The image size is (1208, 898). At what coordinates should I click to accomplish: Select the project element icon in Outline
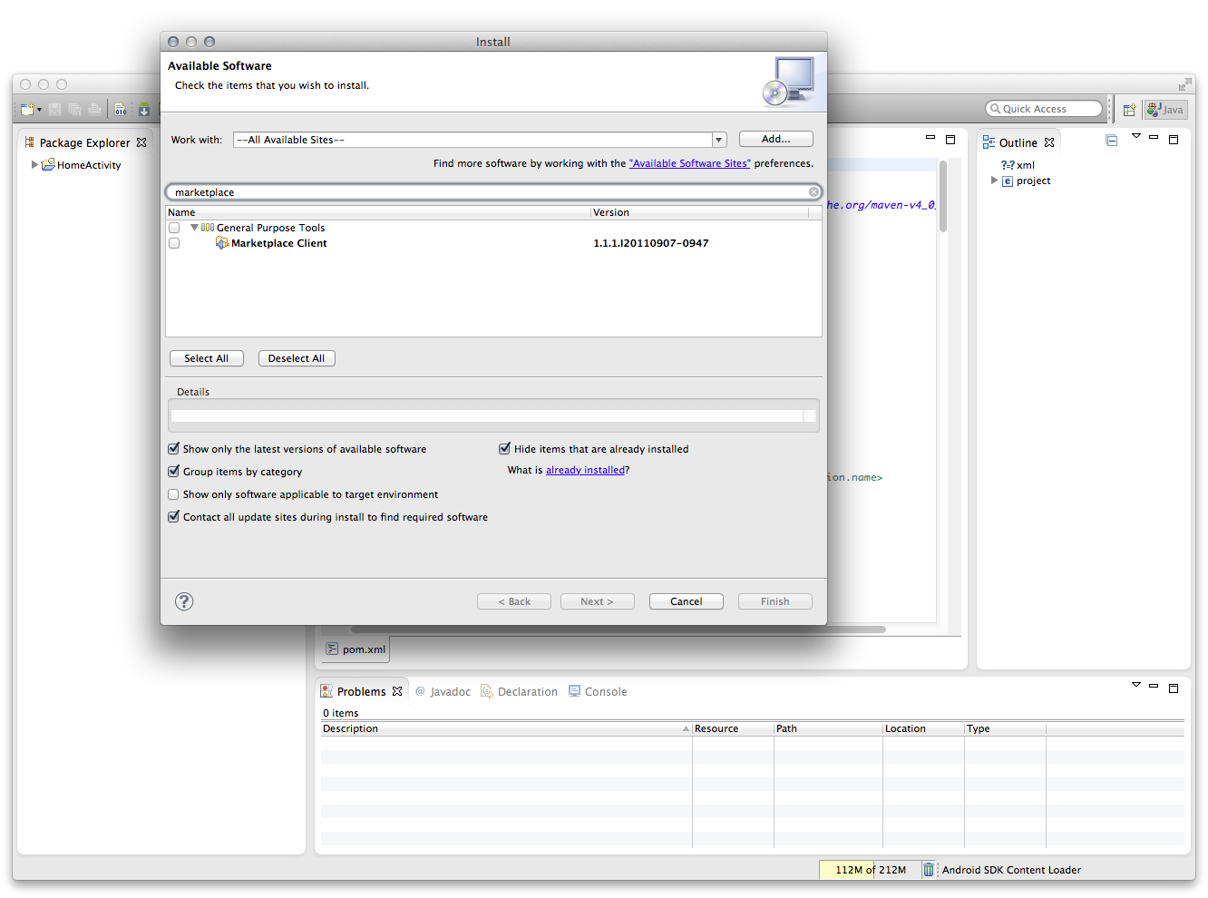1007,181
